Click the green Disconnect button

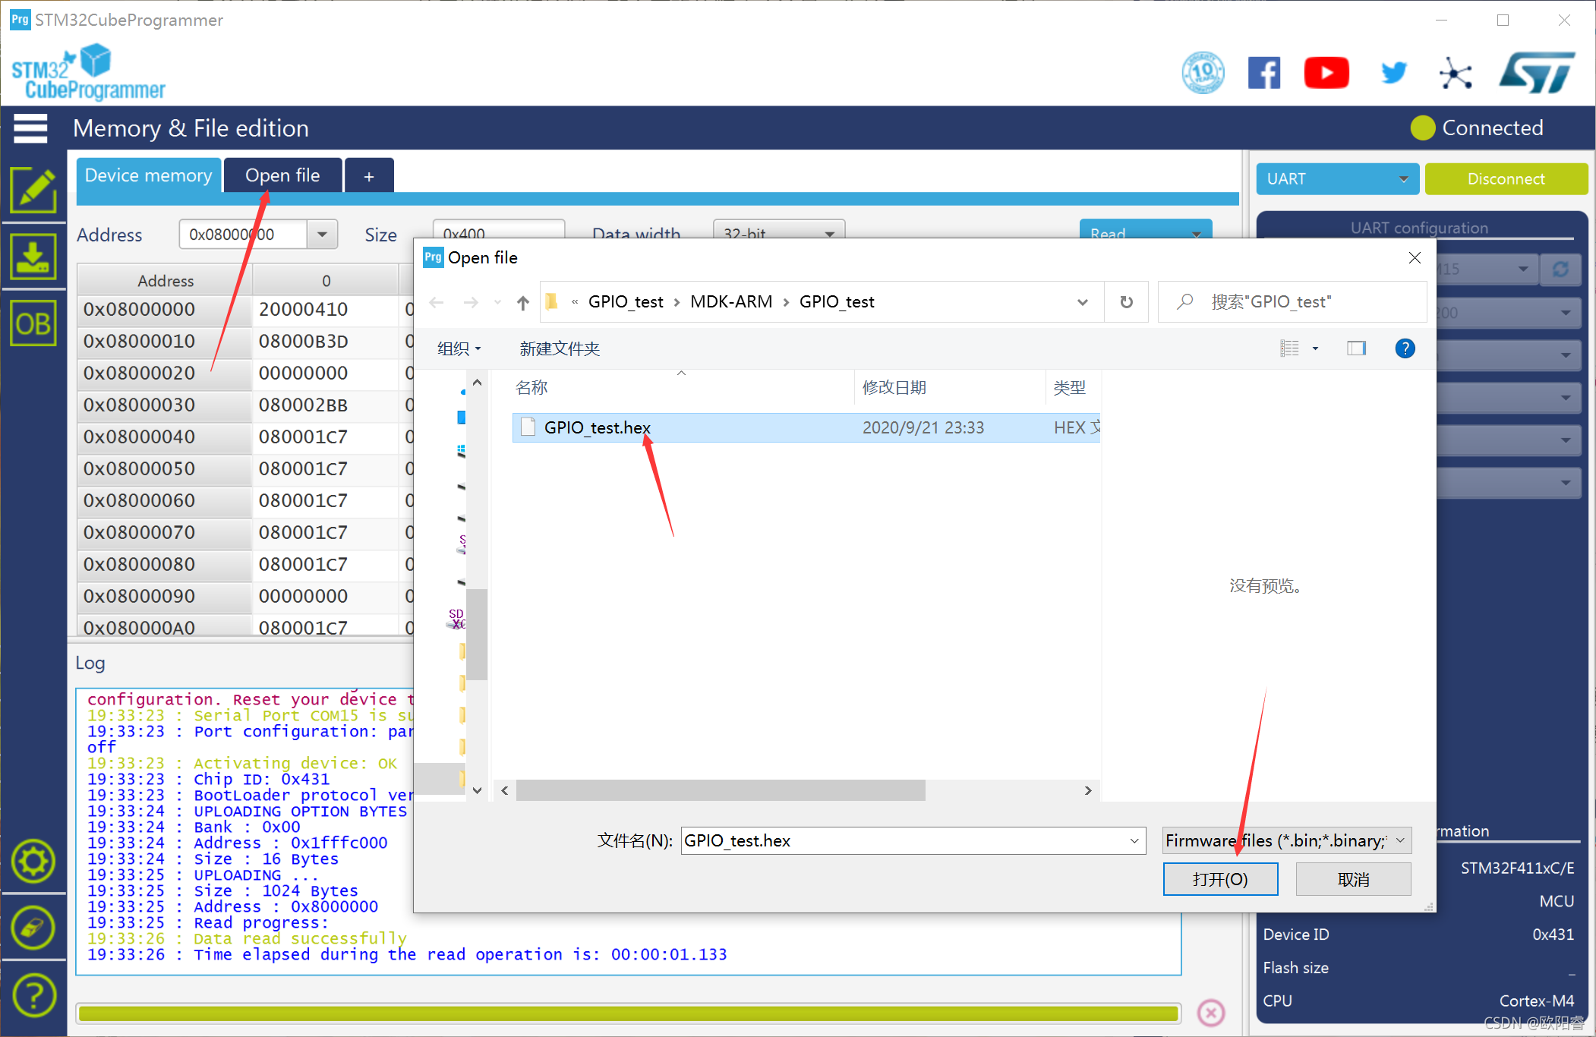(x=1506, y=179)
